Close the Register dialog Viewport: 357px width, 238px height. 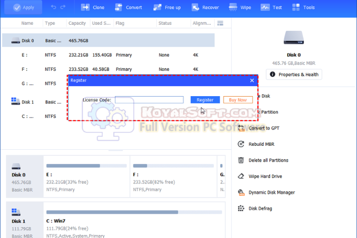click(x=252, y=80)
